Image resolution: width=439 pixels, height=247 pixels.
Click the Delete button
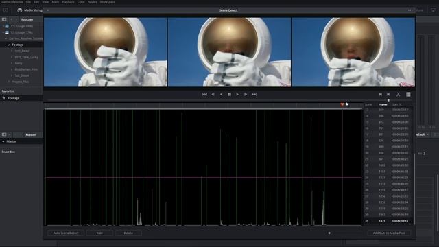128,233
